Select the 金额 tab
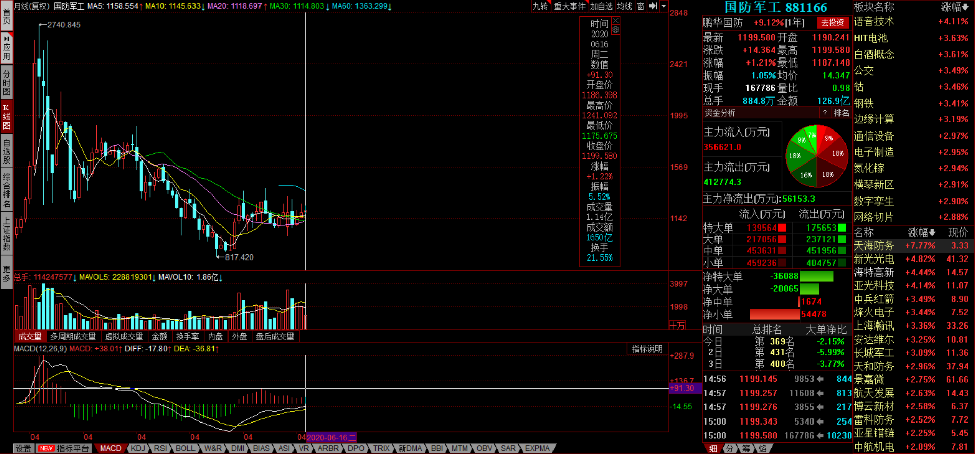The image size is (975, 454). tap(159, 336)
